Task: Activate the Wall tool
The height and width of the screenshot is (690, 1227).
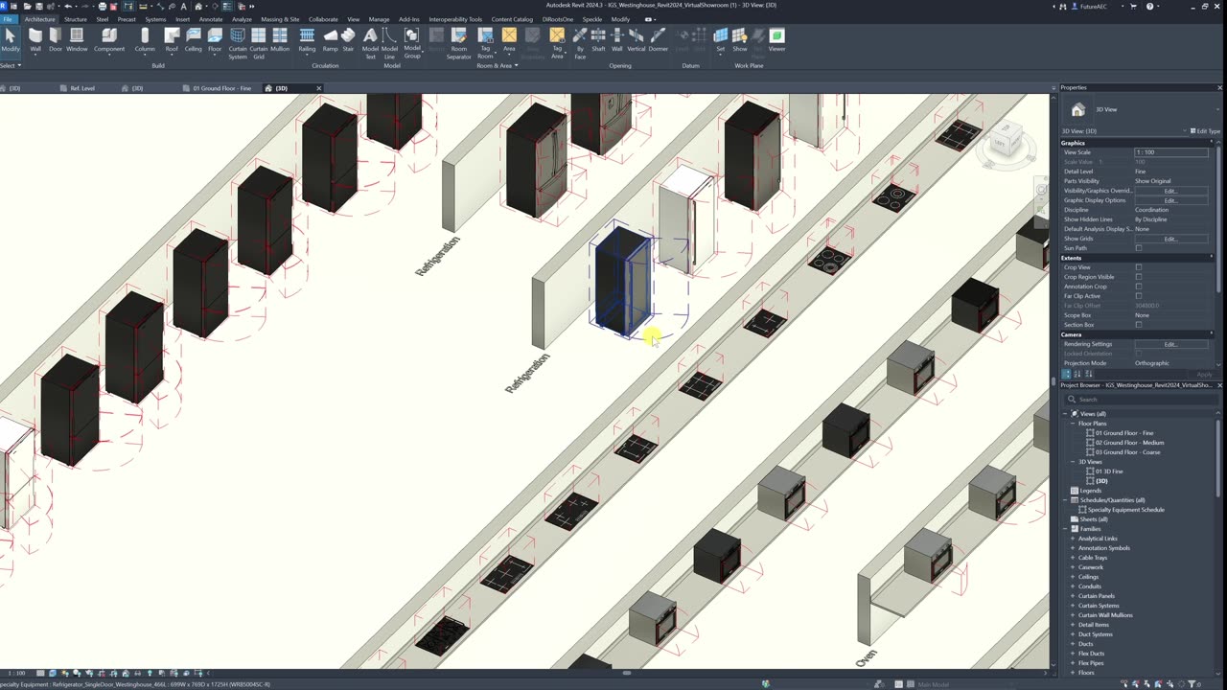Action: tap(35, 39)
